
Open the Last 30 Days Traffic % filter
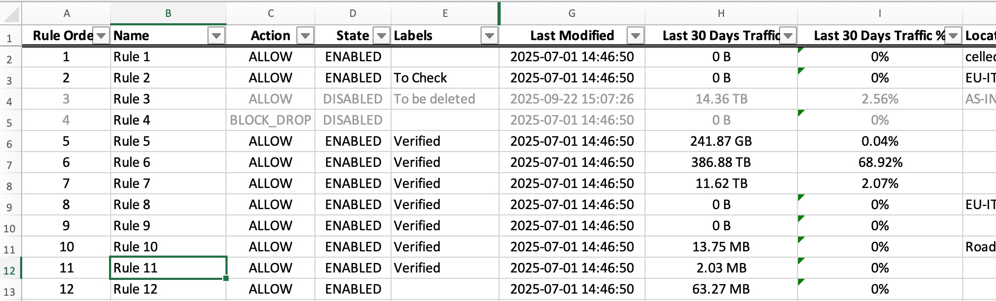click(953, 36)
